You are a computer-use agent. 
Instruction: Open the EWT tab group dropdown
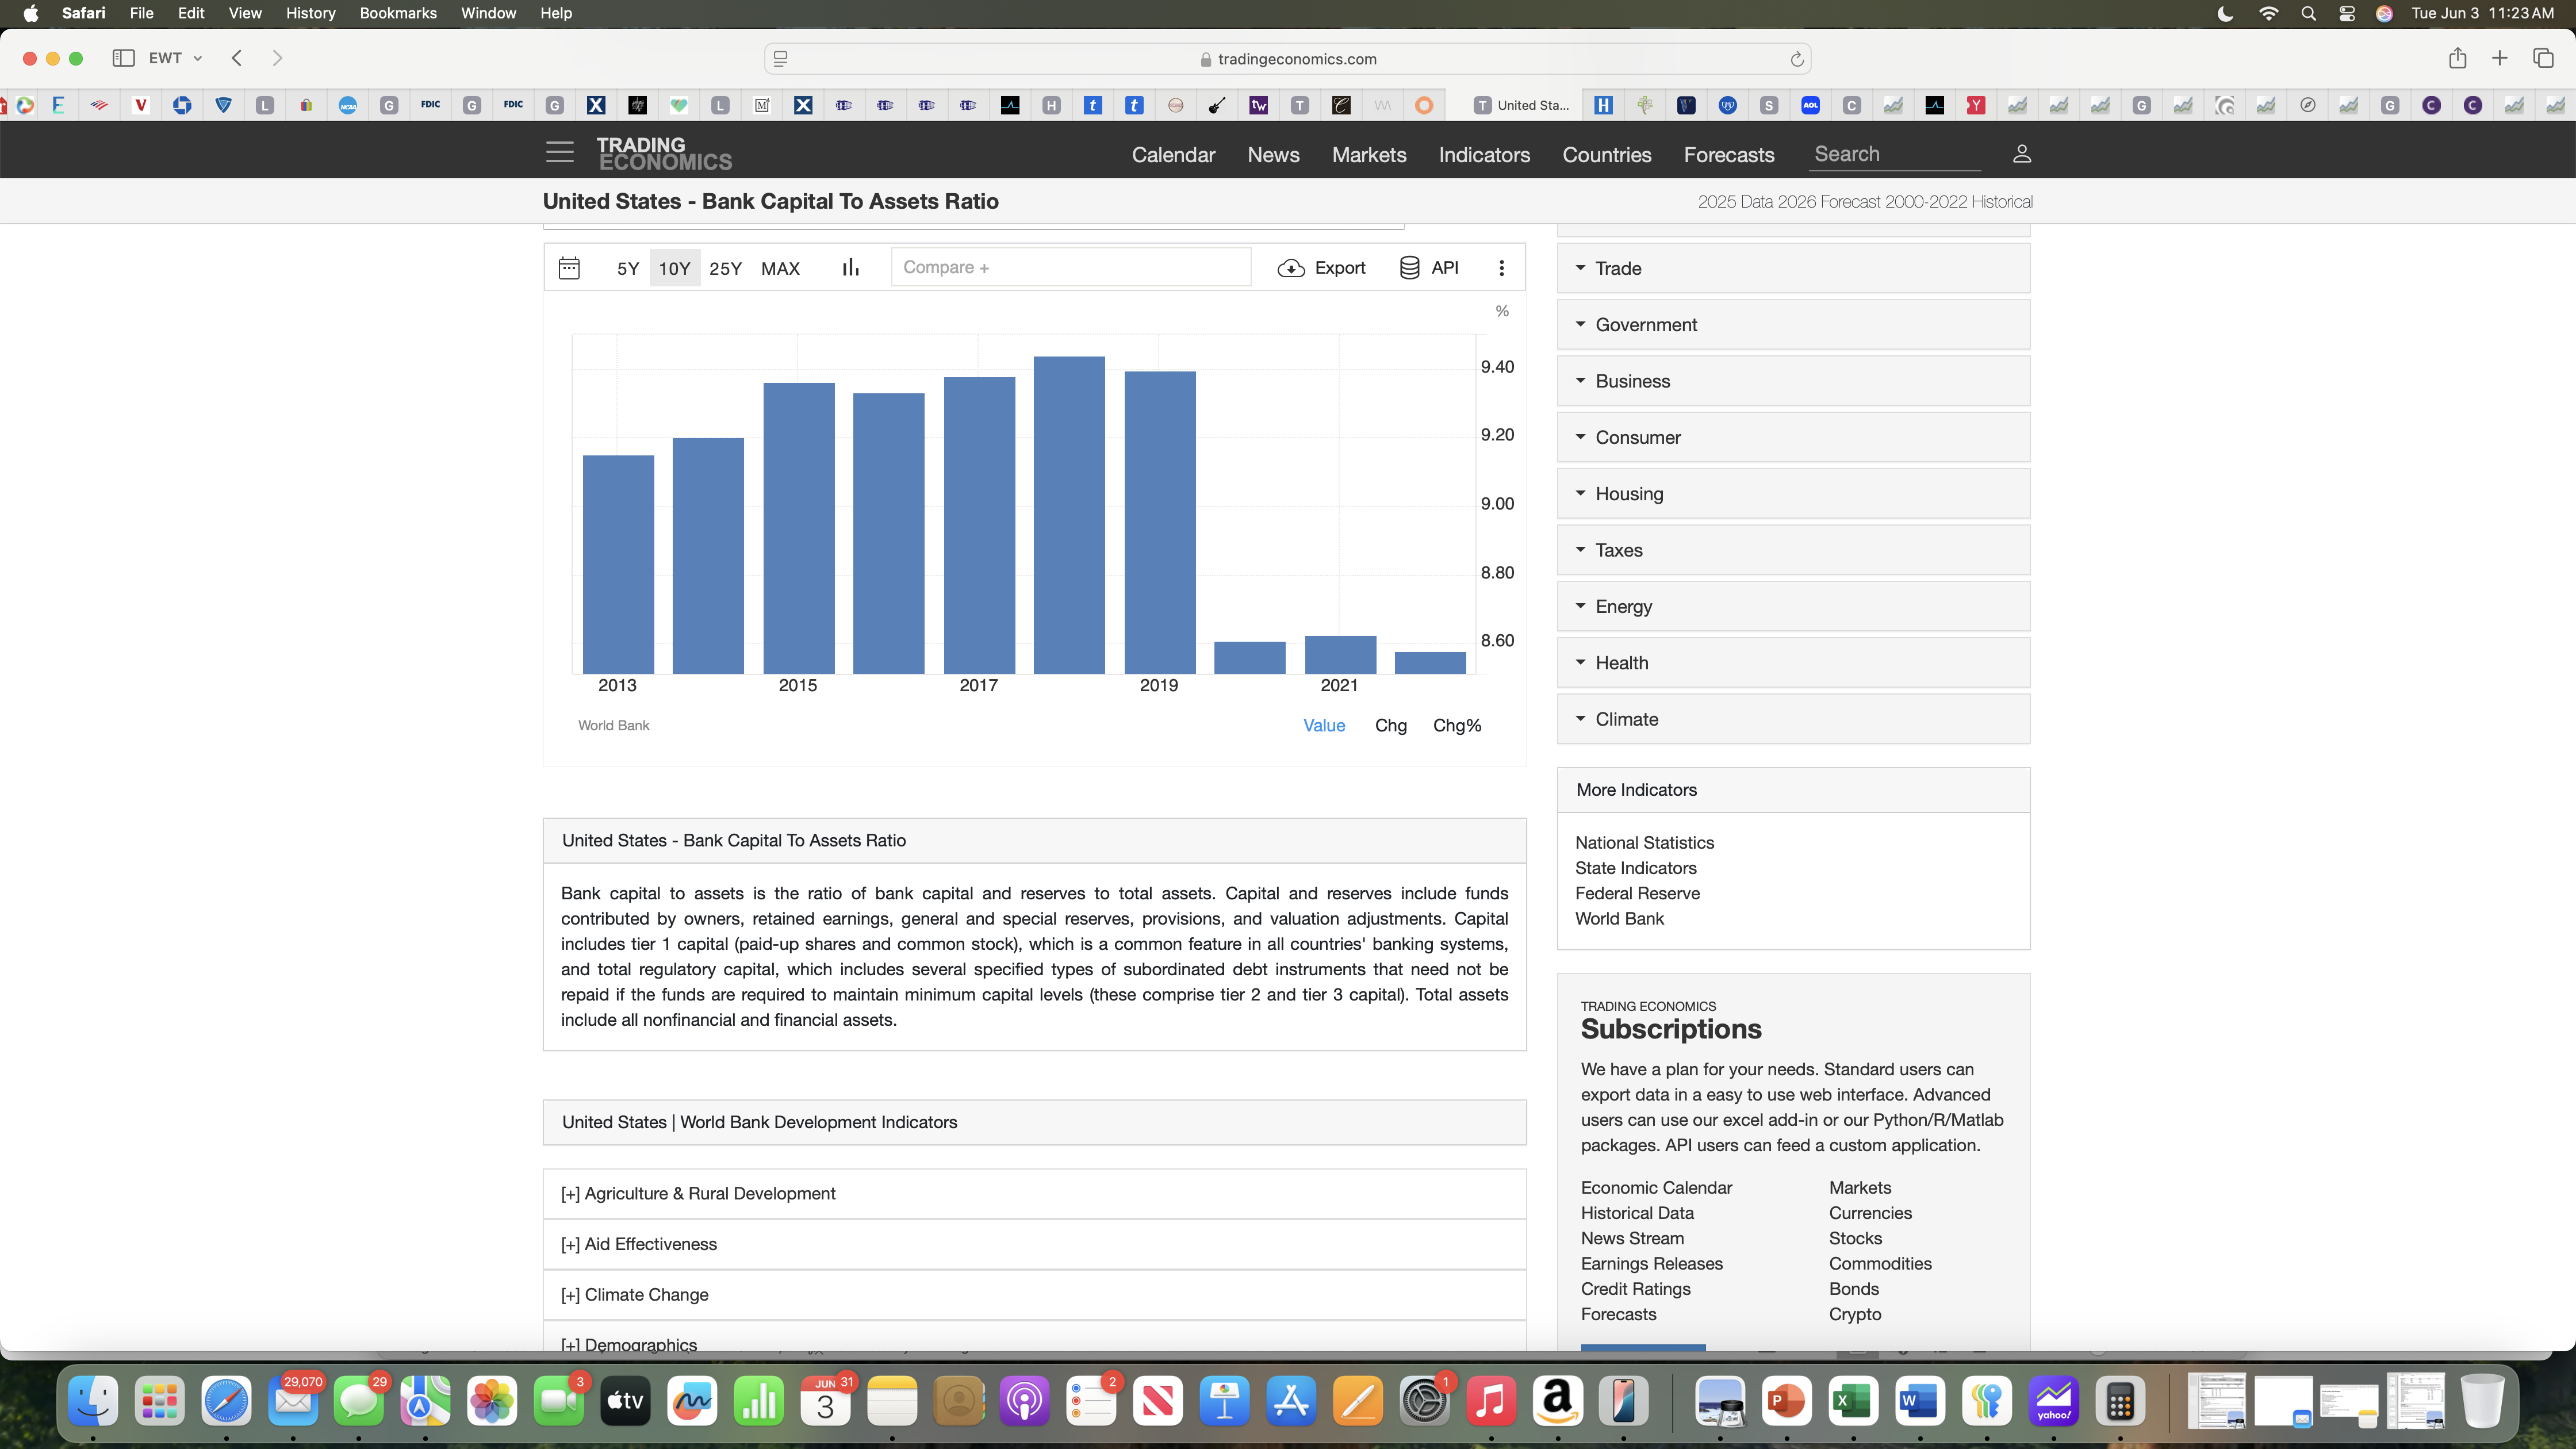click(x=176, y=58)
